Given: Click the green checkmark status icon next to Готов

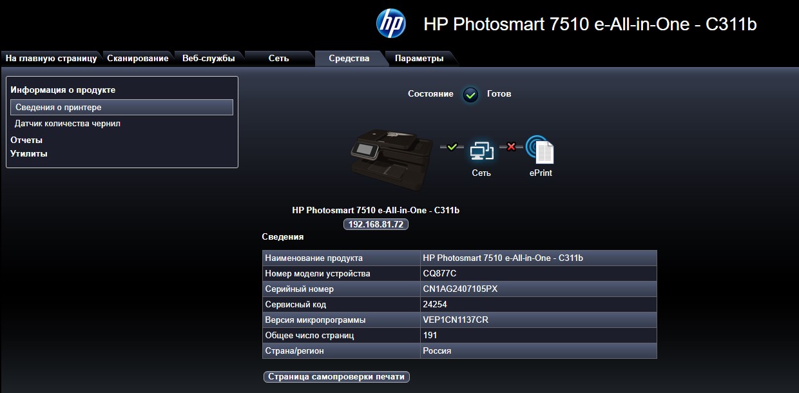Looking at the screenshot, I should coord(471,95).
